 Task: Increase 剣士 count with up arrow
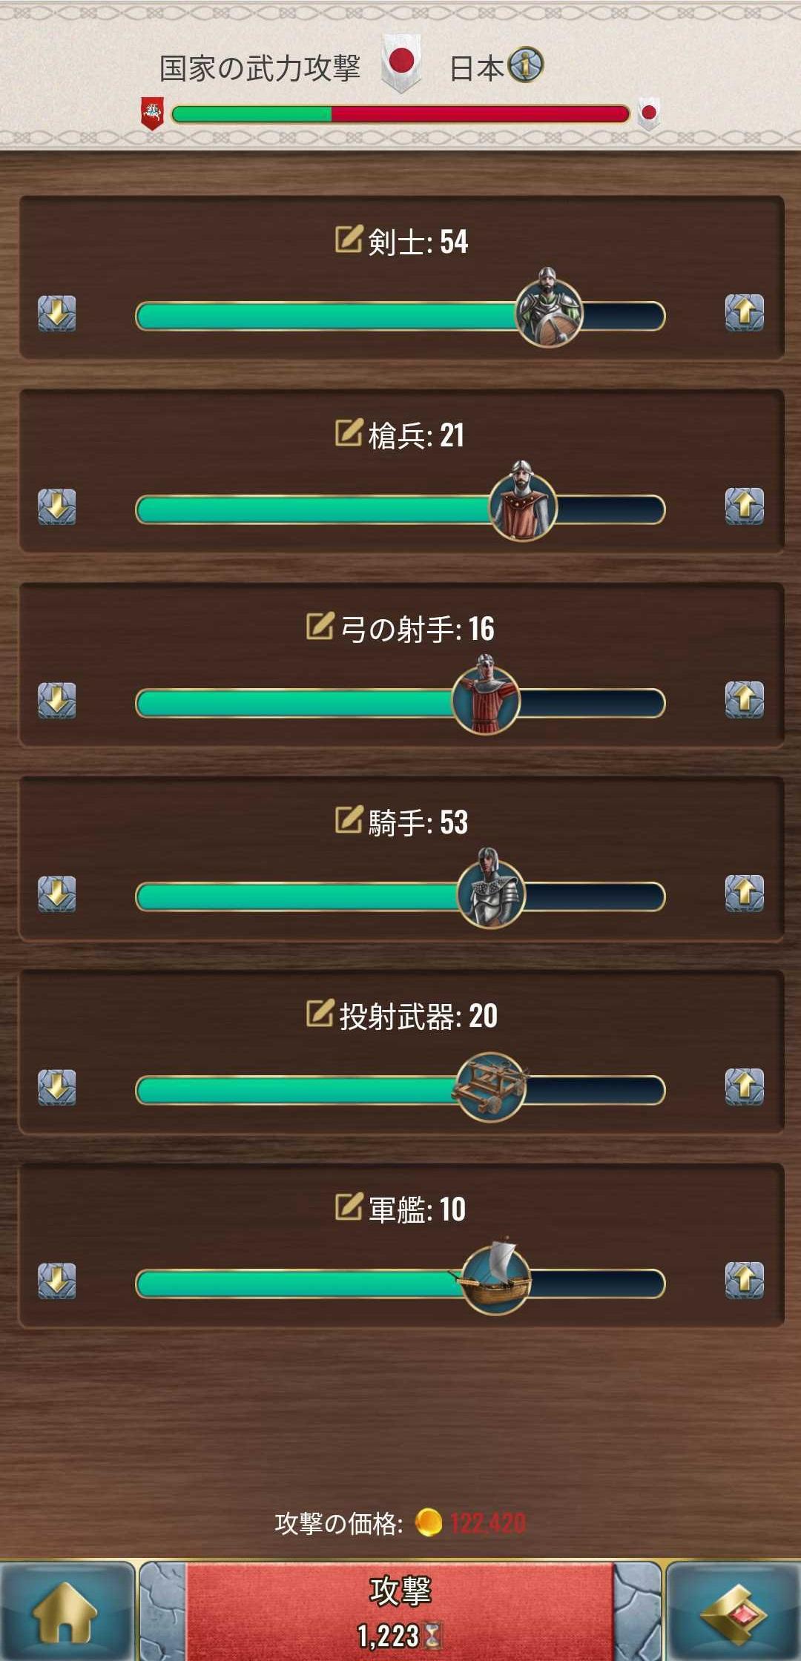click(745, 313)
